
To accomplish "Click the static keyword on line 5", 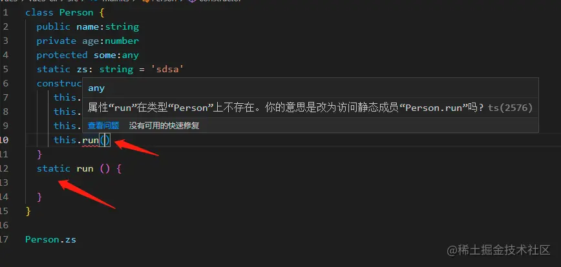I will (x=53, y=69).
